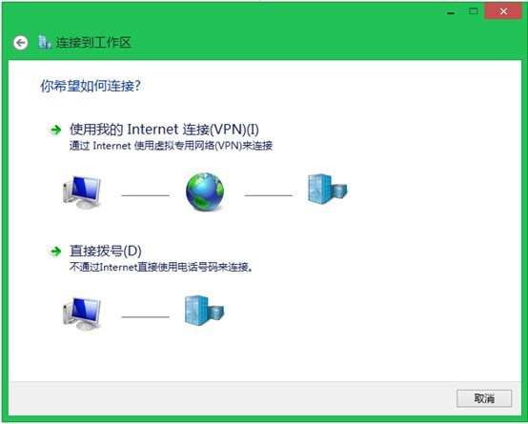The height and width of the screenshot is (424, 528).
Task: Minimize the connection wizard window
Action: (x=451, y=11)
